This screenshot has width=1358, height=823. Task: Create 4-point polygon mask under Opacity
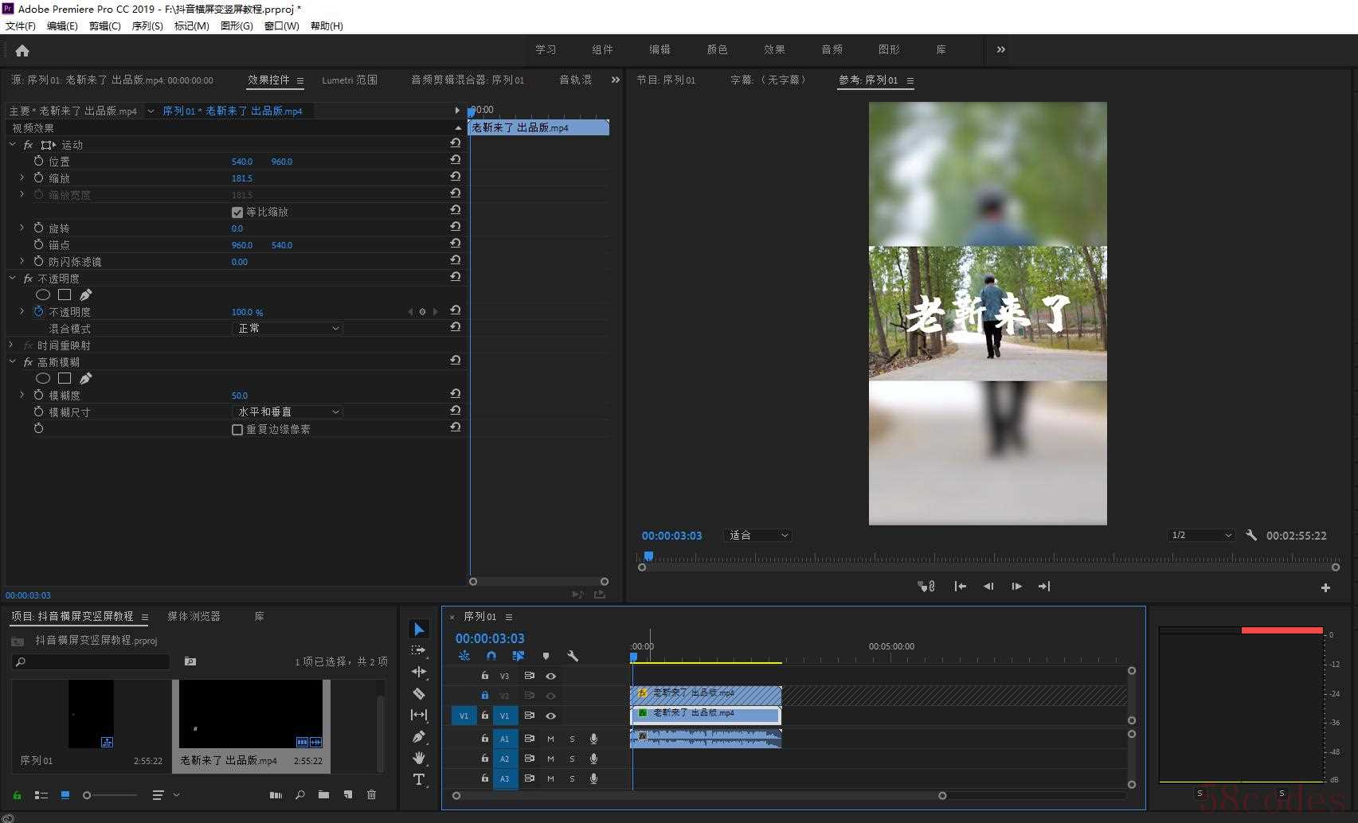(65, 295)
